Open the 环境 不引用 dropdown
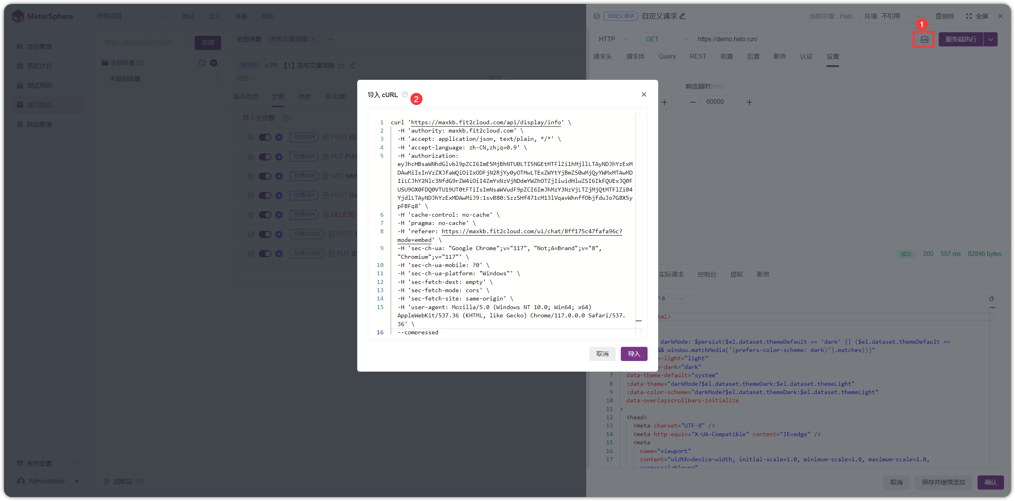 coord(892,16)
